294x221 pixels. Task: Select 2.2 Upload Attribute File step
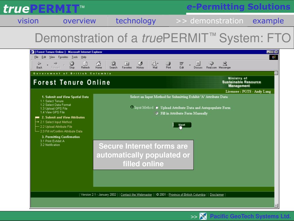(x=56, y=127)
